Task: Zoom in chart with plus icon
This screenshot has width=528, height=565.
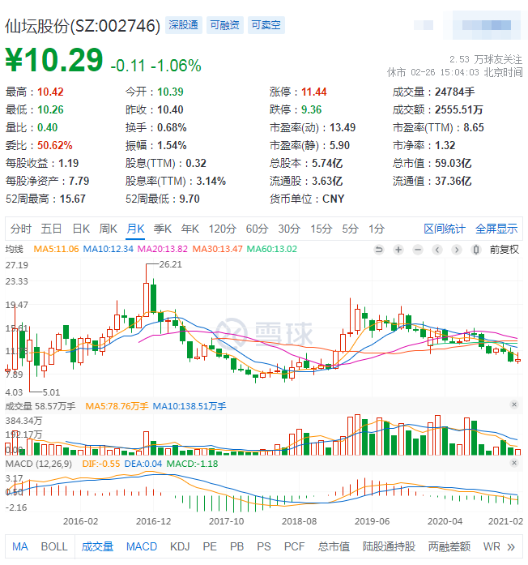Action: click(x=398, y=250)
